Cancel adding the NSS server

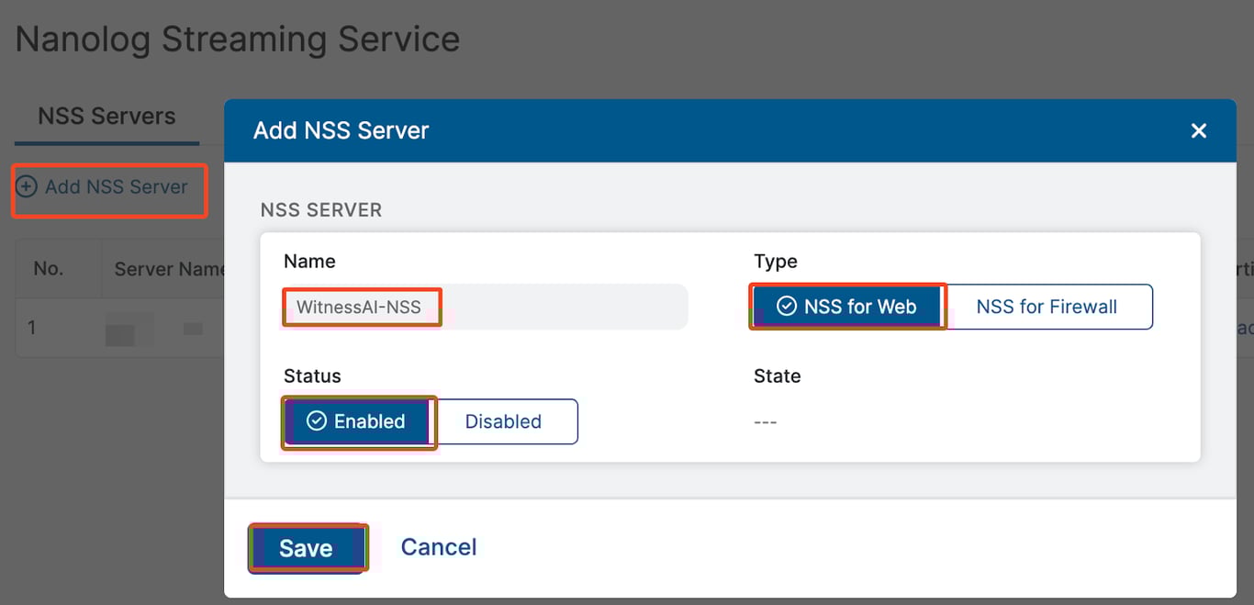pos(439,547)
